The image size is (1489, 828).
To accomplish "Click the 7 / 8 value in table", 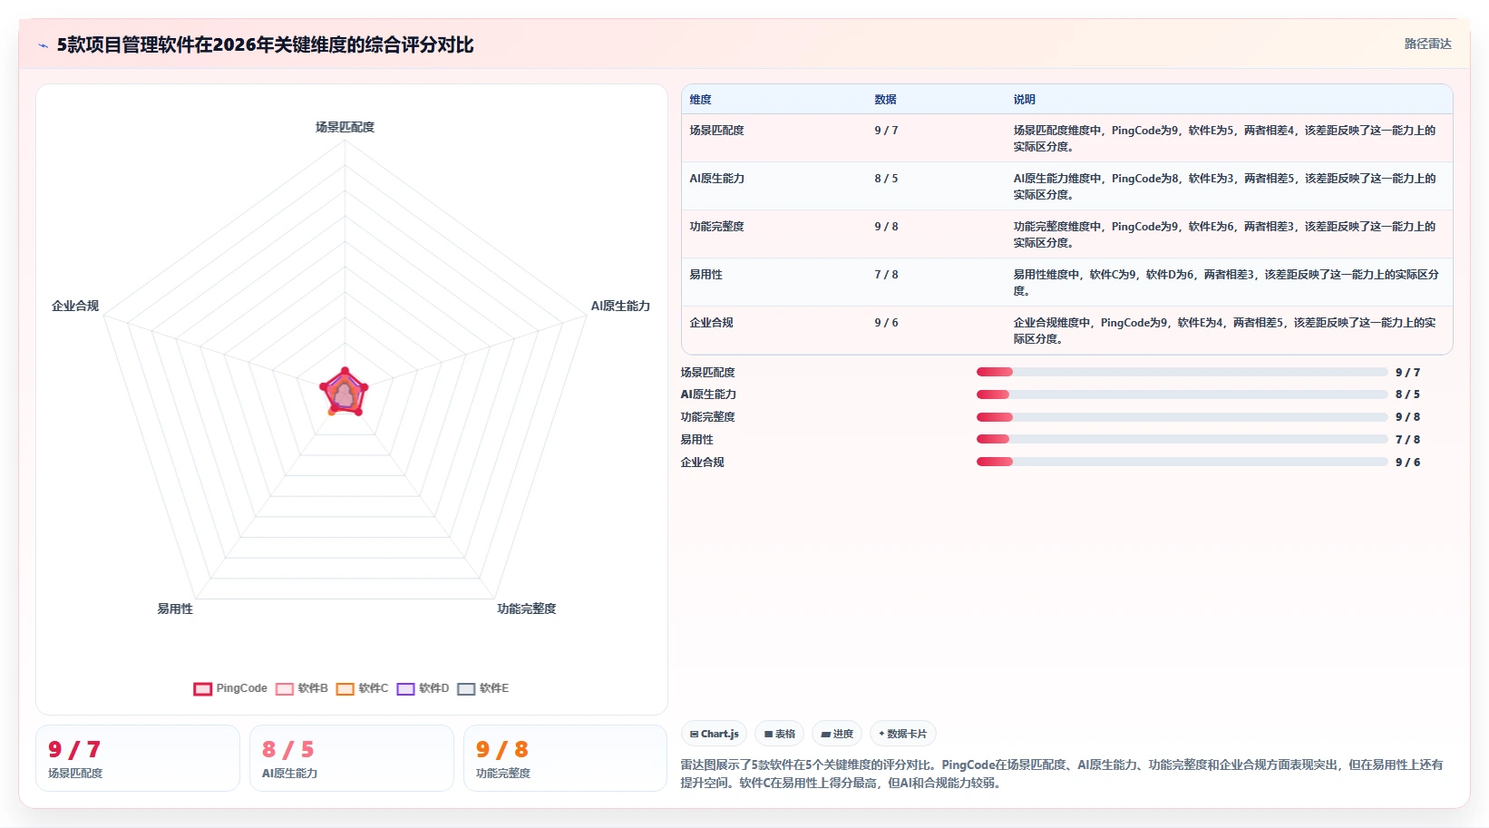I will pyautogui.click(x=886, y=275).
